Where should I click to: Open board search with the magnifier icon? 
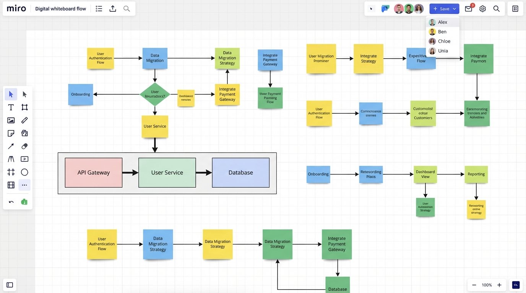[x=497, y=8]
